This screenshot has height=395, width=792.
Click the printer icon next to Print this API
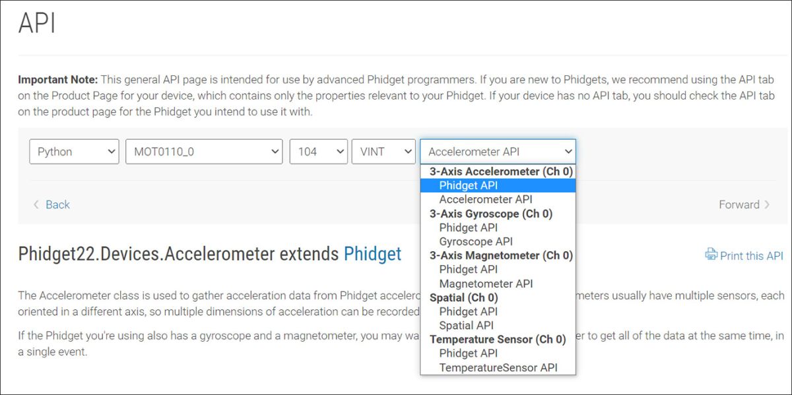(711, 255)
